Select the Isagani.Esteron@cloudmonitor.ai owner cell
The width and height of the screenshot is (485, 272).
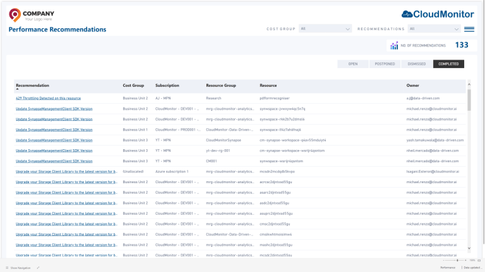click(433, 171)
